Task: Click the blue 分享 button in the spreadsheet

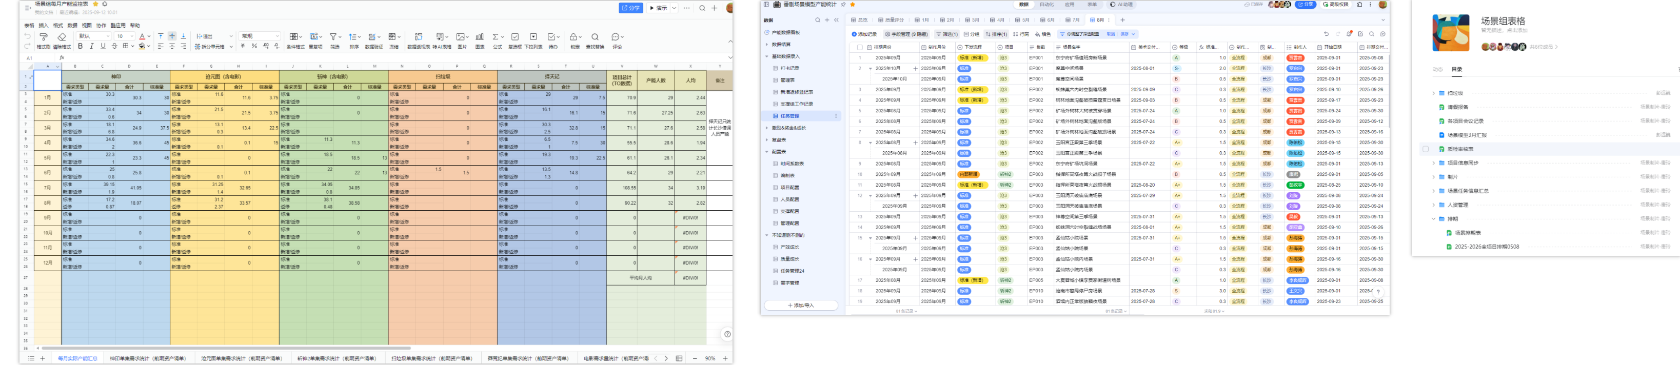Action: tap(630, 8)
